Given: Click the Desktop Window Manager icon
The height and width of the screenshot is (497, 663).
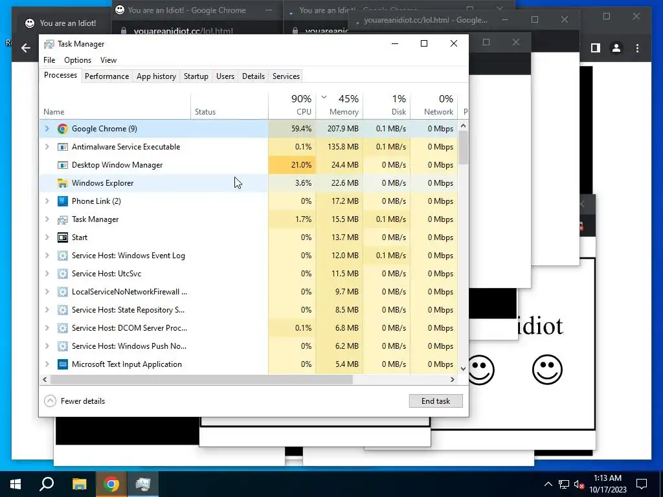Looking at the screenshot, I should (x=63, y=165).
